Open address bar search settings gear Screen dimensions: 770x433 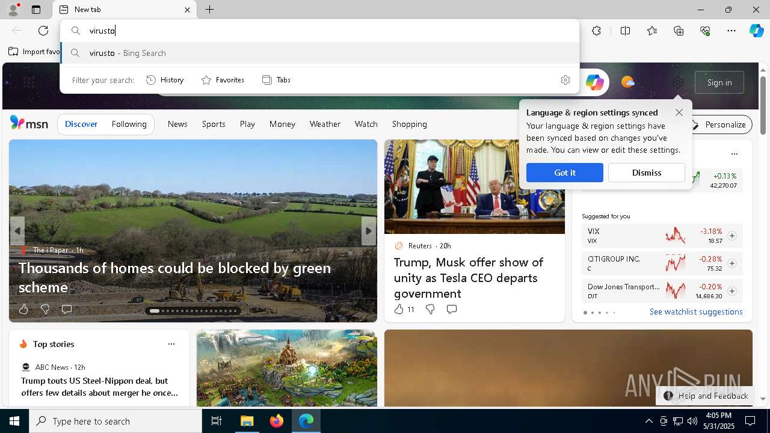pyautogui.click(x=565, y=80)
